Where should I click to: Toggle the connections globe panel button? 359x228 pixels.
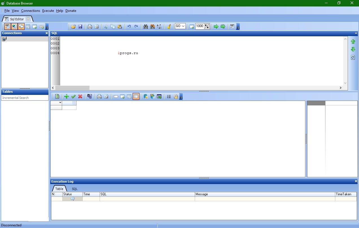coord(14,26)
